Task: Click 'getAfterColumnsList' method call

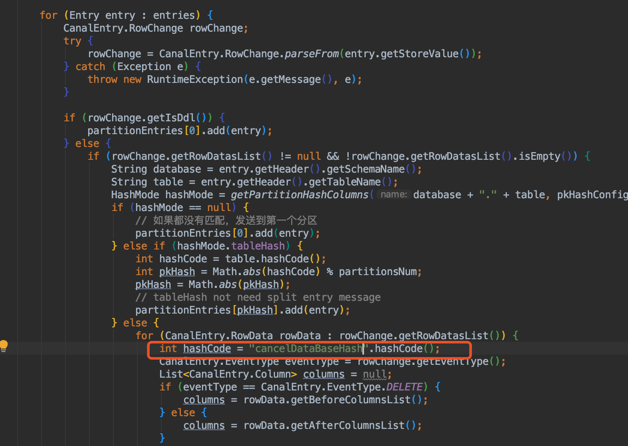Action: (347, 425)
